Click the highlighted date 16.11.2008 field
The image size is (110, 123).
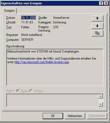point(29,18)
